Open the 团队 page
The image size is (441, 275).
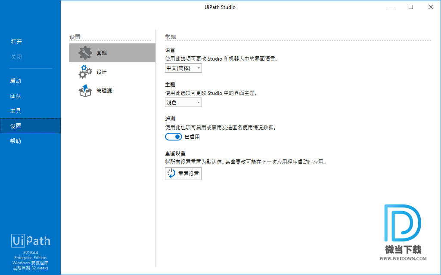click(16, 96)
